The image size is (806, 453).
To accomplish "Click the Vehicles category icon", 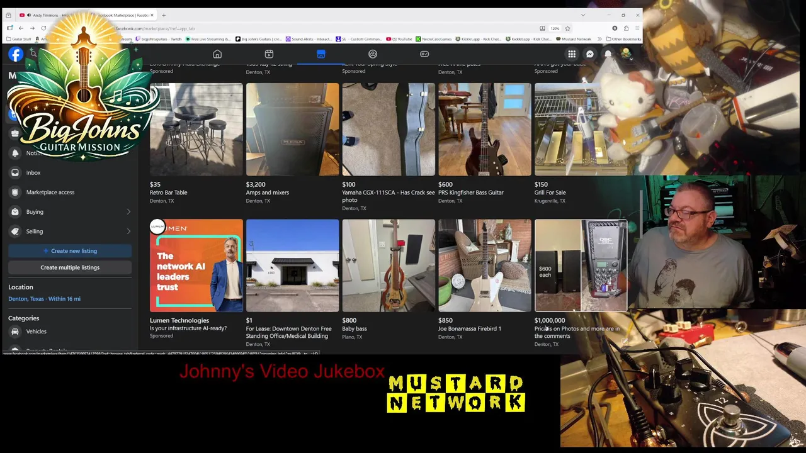I will click(15, 332).
